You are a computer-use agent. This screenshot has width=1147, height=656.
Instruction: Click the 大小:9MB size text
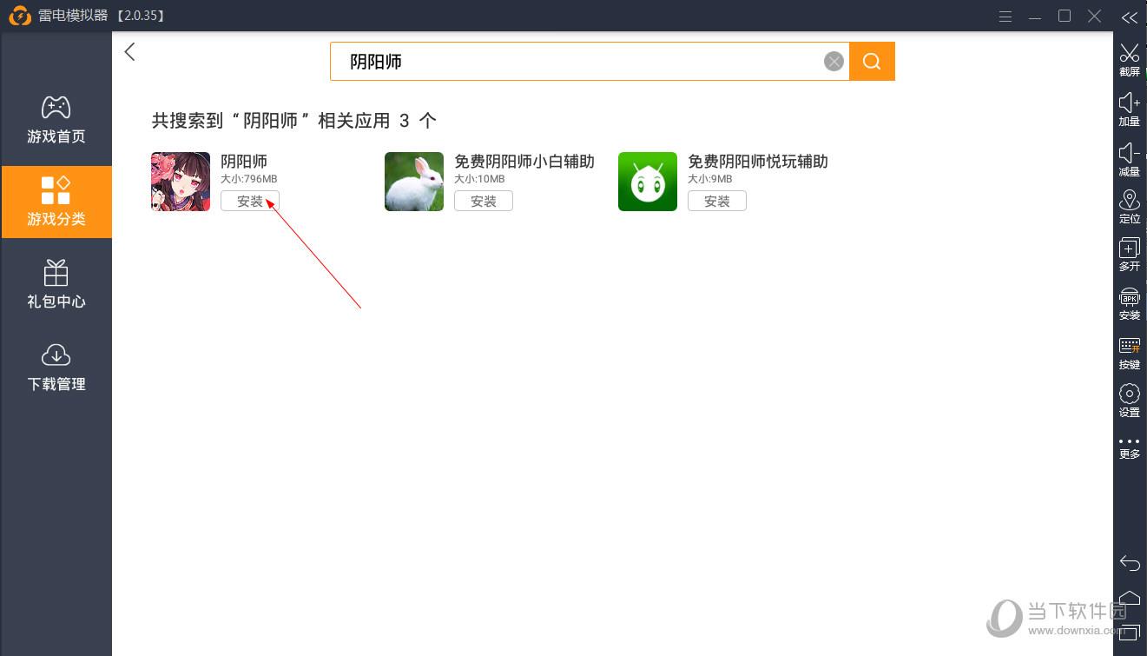pyautogui.click(x=710, y=179)
